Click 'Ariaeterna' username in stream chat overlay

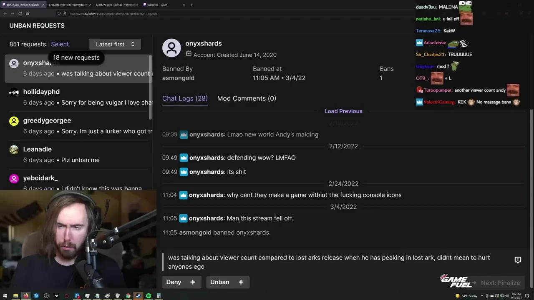click(434, 42)
